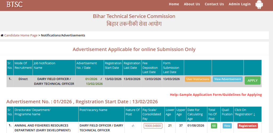Open the User Instructions button
This screenshot has width=273, height=133.
coord(198,79)
